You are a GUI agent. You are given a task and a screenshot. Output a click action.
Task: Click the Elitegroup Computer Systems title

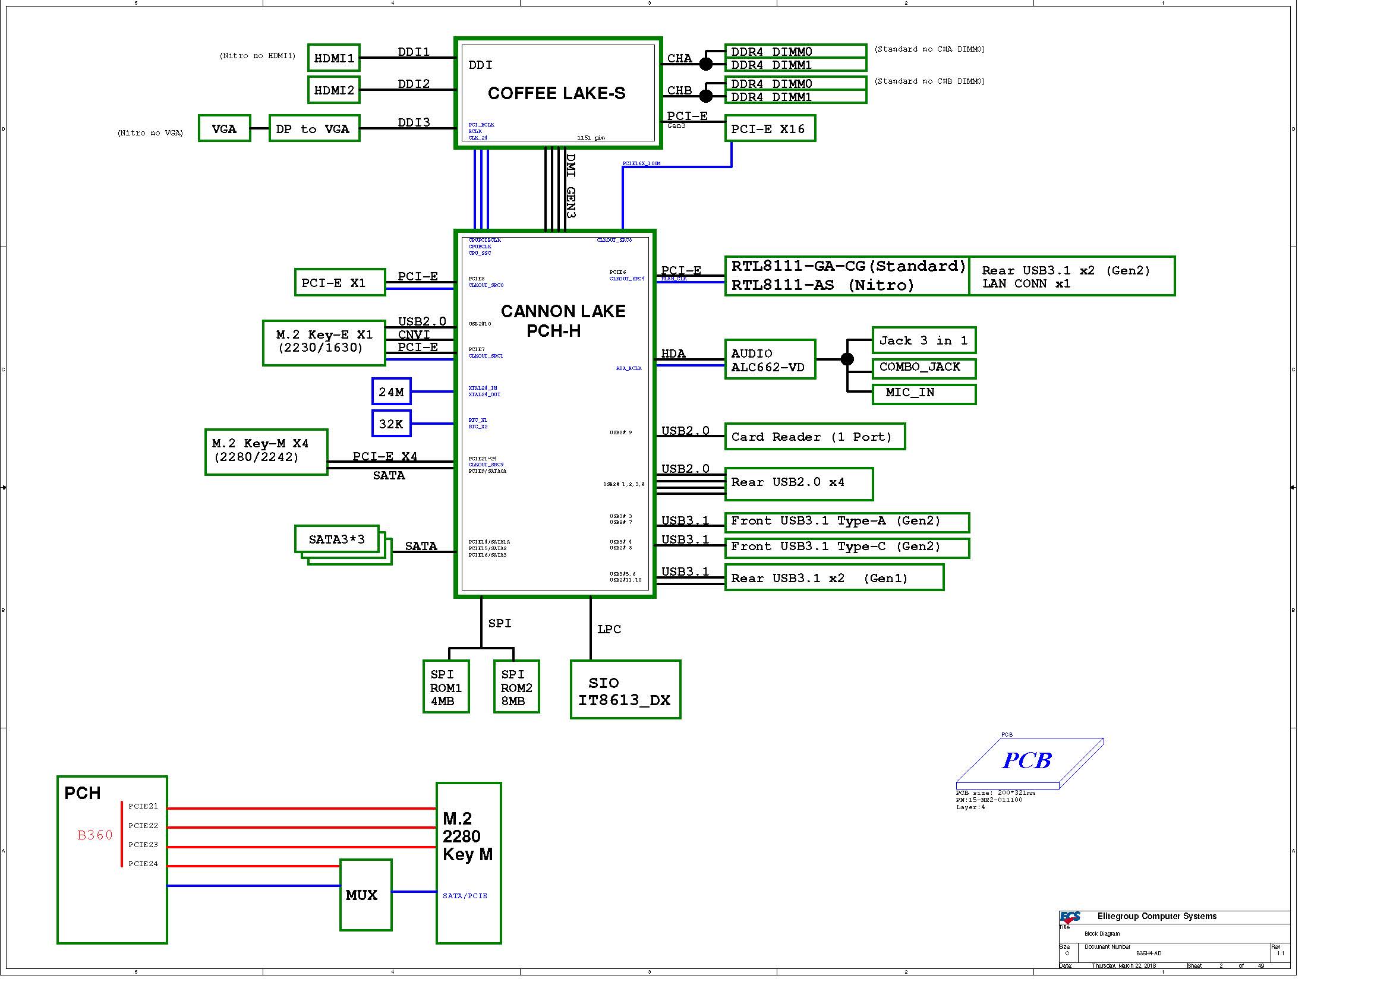(1157, 916)
